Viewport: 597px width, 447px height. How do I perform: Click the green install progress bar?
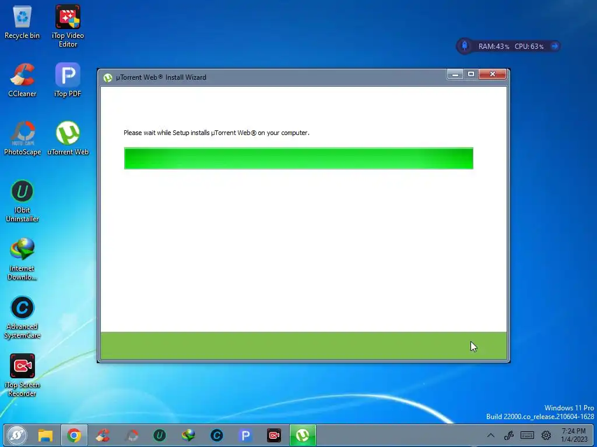[298, 158]
